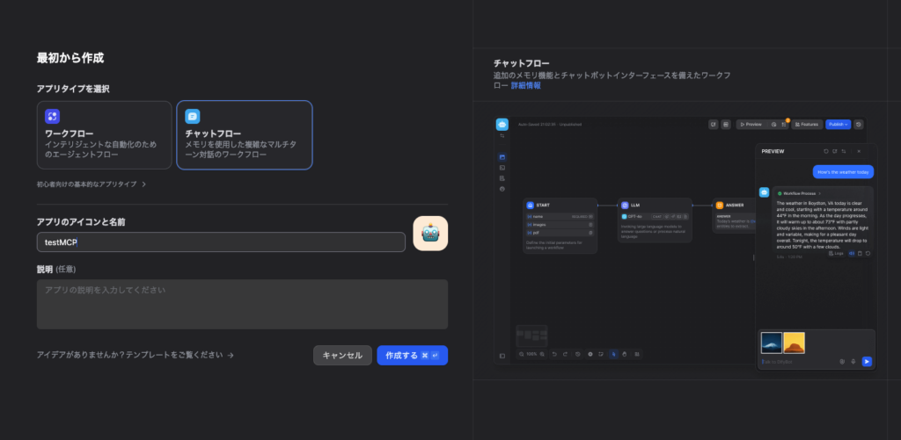Select the LLM node icon
This screenshot has width=901, height=440.
pos(625,205)
